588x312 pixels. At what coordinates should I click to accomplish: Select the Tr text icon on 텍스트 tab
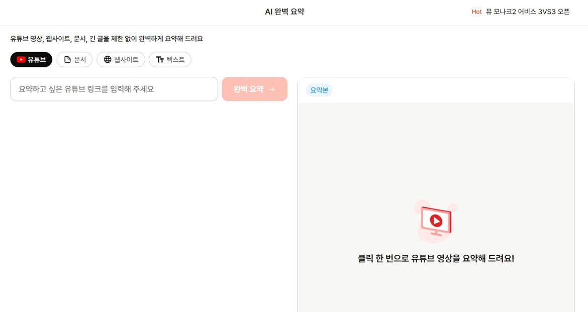point(160,59)
